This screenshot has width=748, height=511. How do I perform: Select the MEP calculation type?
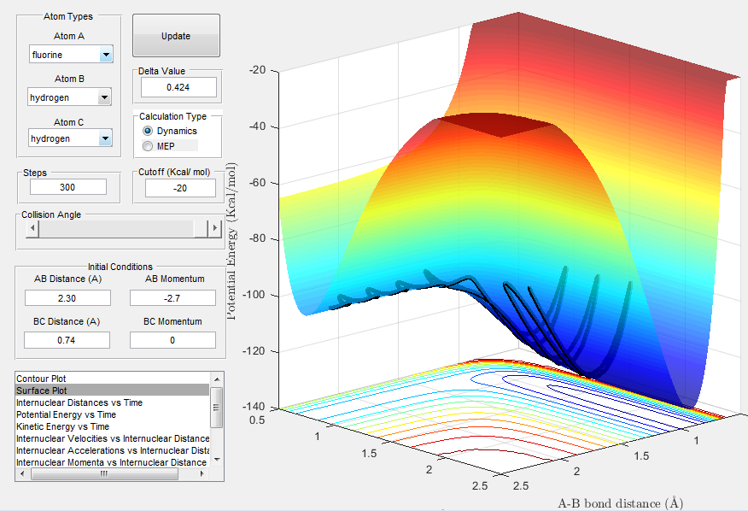tap(149, 146)
